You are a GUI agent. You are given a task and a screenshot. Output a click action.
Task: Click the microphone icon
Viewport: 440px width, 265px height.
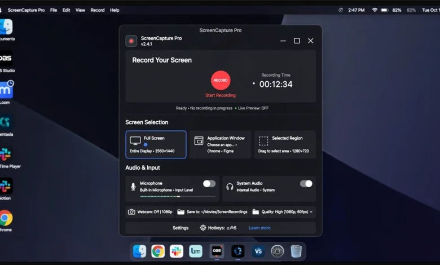click(x=133, y=187)
